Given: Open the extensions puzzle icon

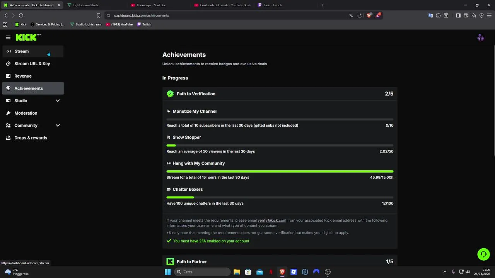Looking at the screenshot, I should tap(438, 15).
